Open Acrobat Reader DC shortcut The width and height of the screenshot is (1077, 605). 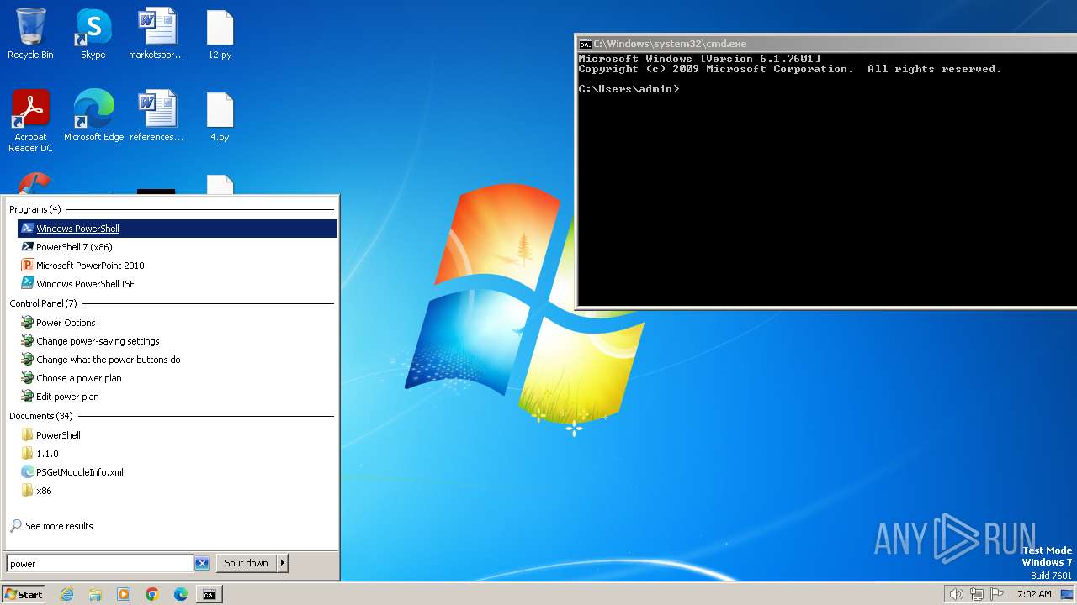pyautogui.click(x=30, y=121)
